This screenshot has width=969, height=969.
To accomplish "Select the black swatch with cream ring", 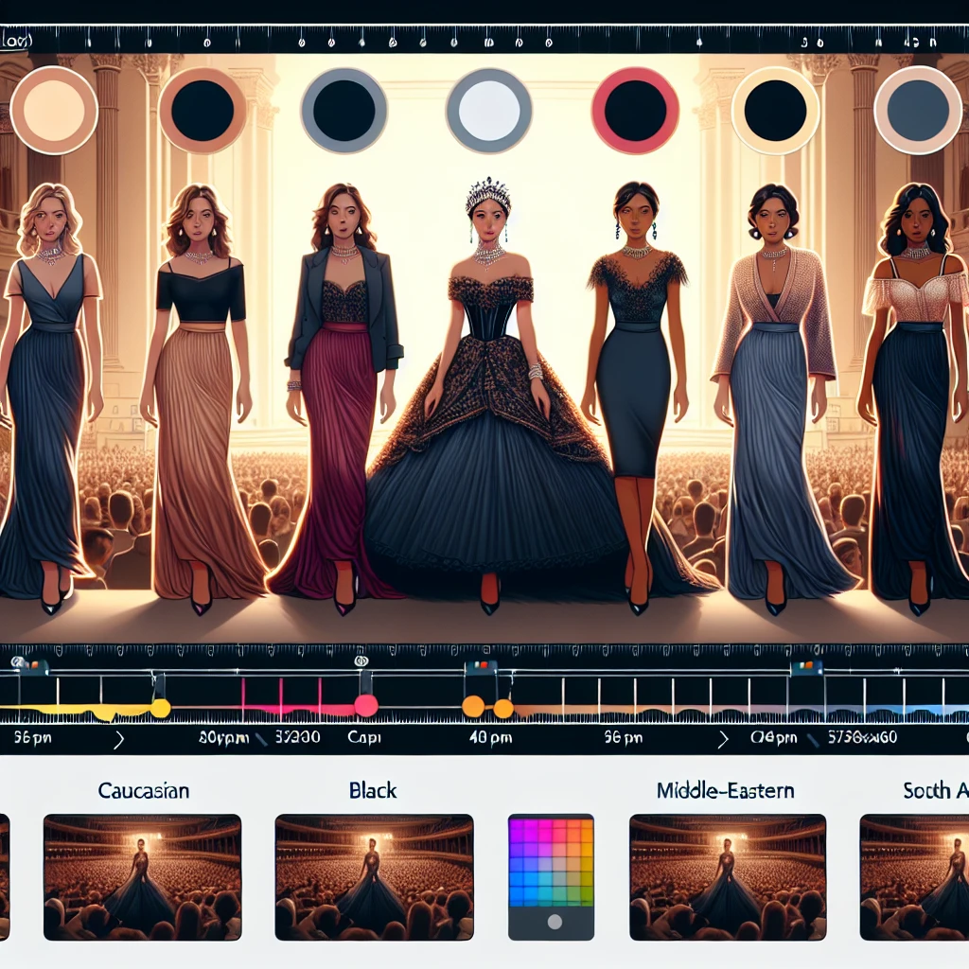I will tap(775, 111).
